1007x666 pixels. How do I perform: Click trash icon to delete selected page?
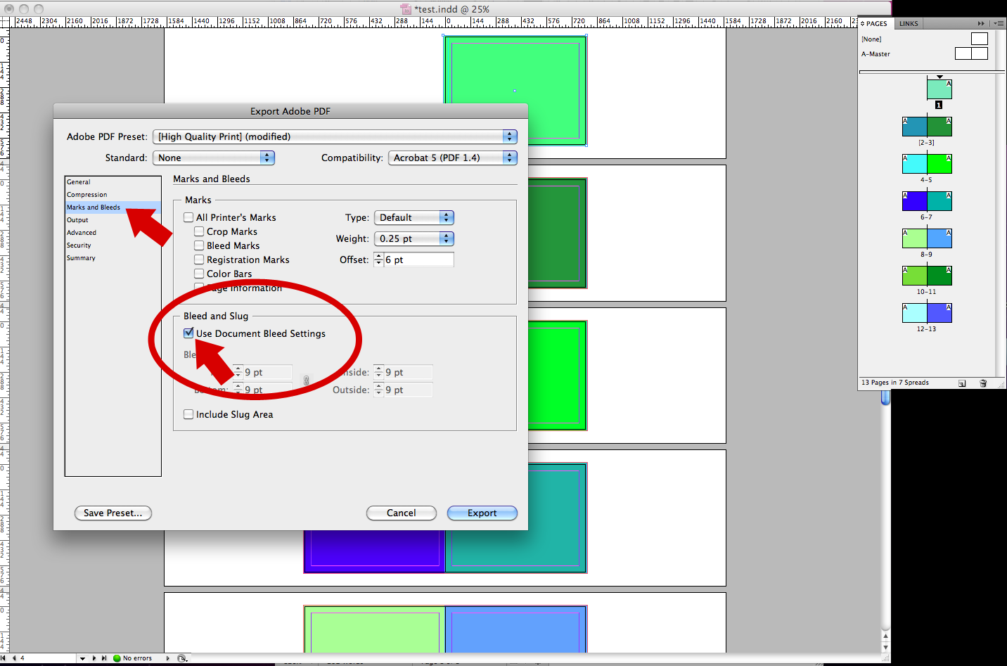click(x=983, y=383)
